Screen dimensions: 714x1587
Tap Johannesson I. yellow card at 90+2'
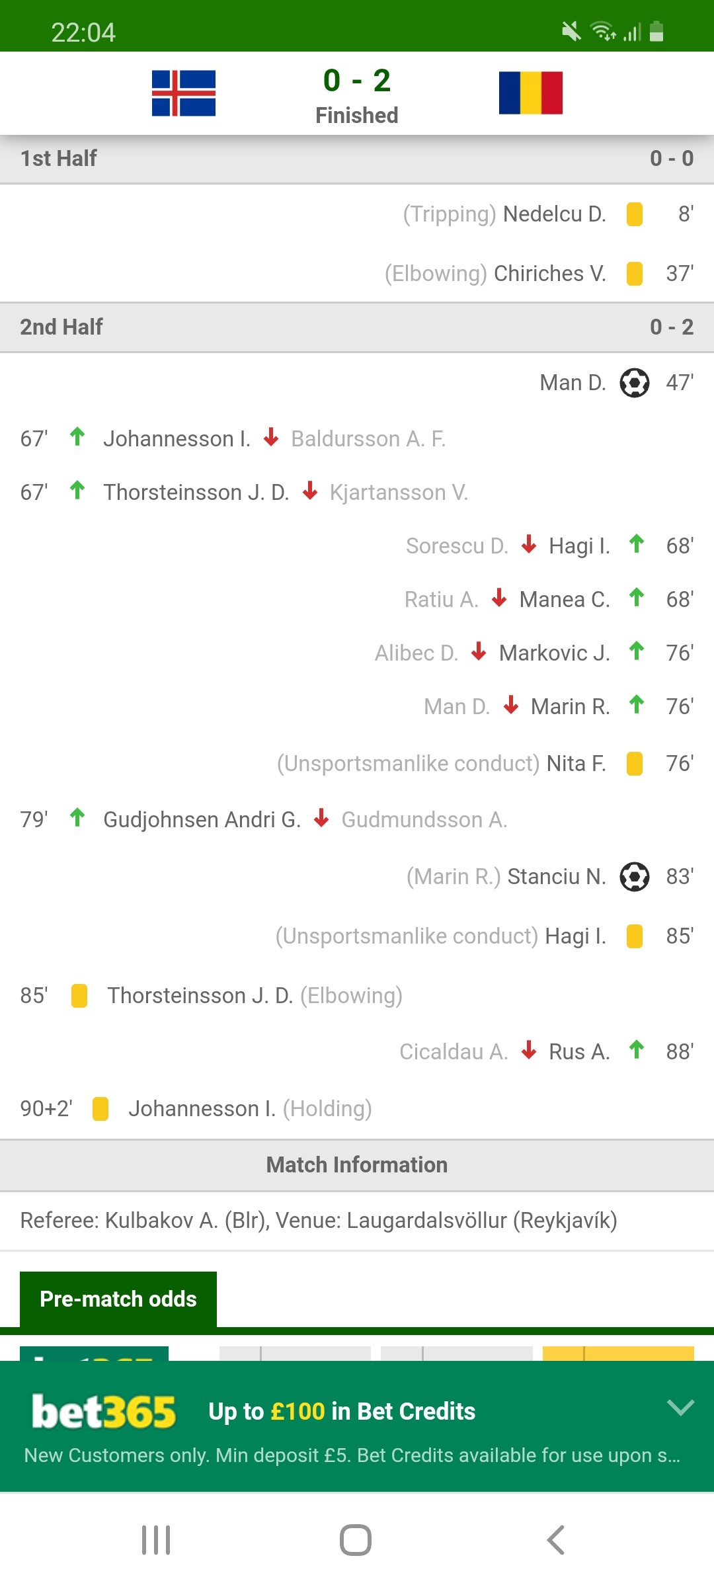point(100,1109)
